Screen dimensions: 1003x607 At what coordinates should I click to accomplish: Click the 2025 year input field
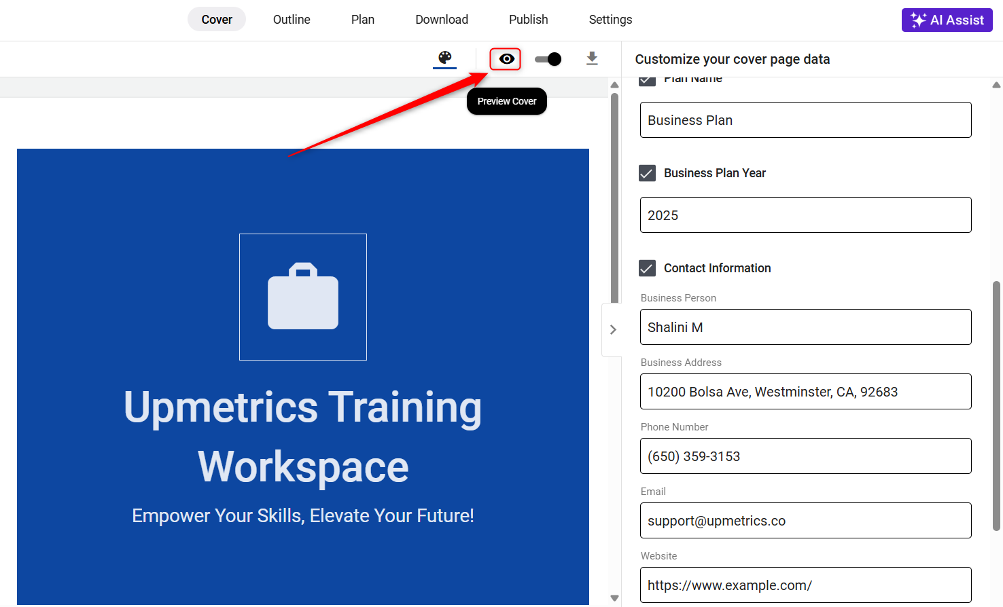coord(805,215)
